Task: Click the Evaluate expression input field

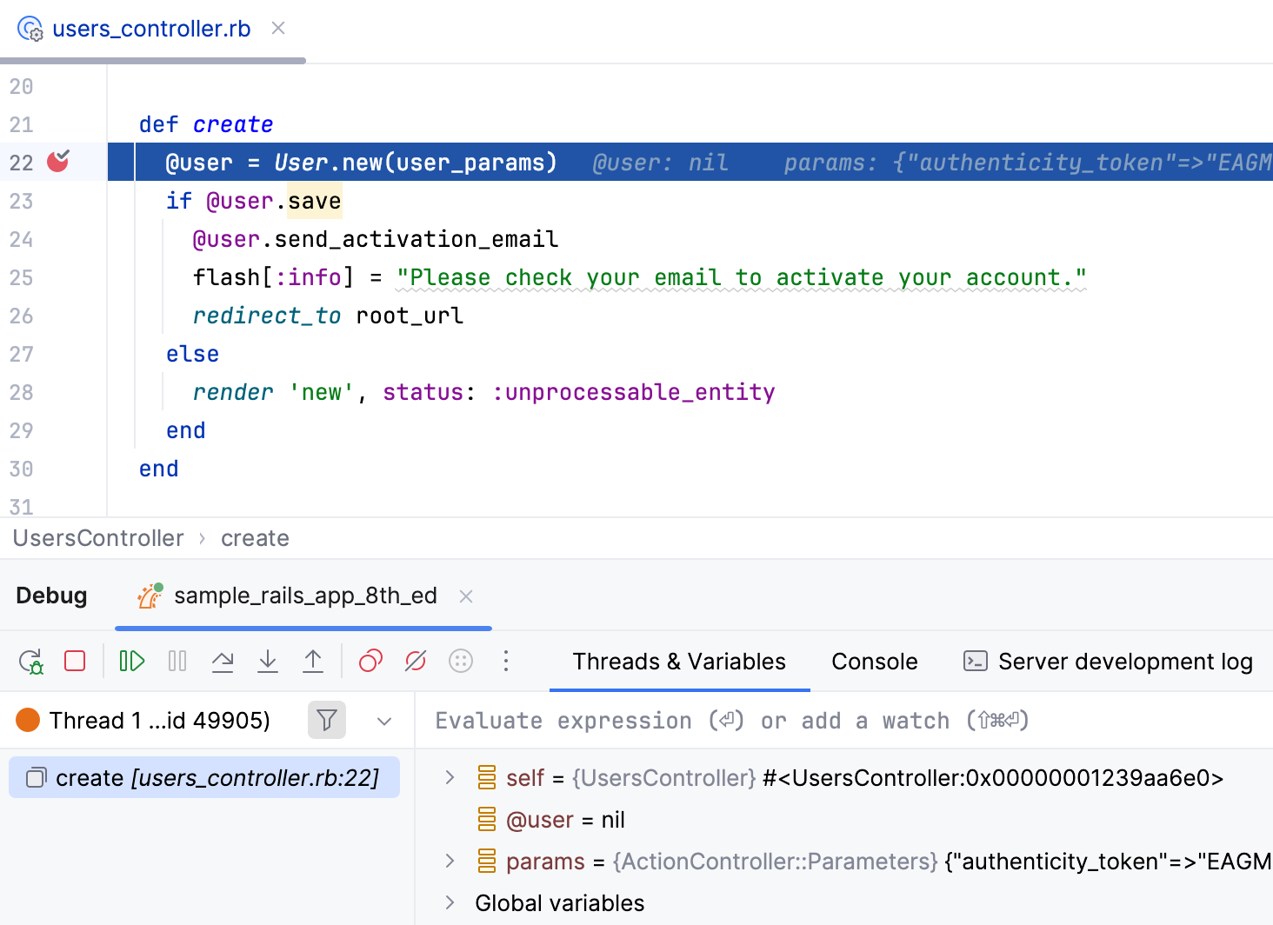Action: click(x=843, y=721)
